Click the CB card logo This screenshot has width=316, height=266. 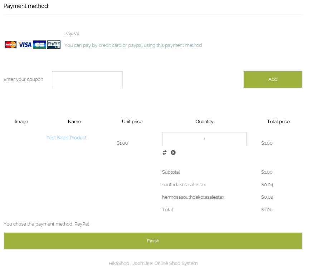(39, 45)
